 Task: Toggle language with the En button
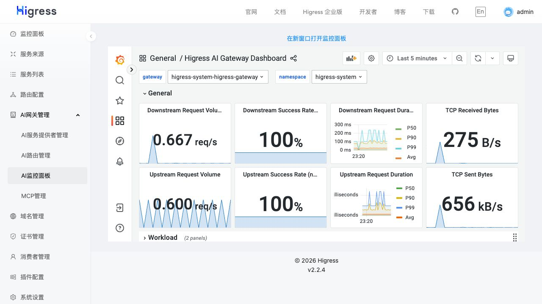[x=480, y=11]
